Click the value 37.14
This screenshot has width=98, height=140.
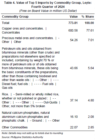74,100
